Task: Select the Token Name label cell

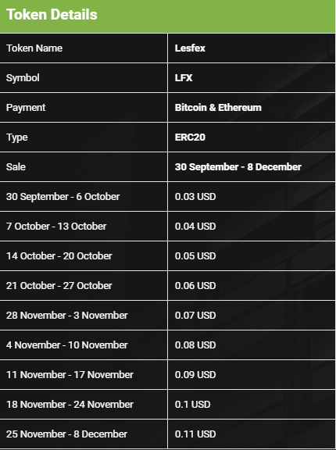Action: coord(84,48)
